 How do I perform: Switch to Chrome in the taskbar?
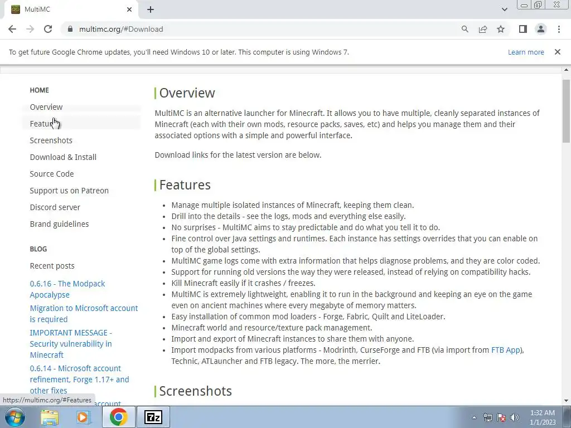click(x=118, y=417)
